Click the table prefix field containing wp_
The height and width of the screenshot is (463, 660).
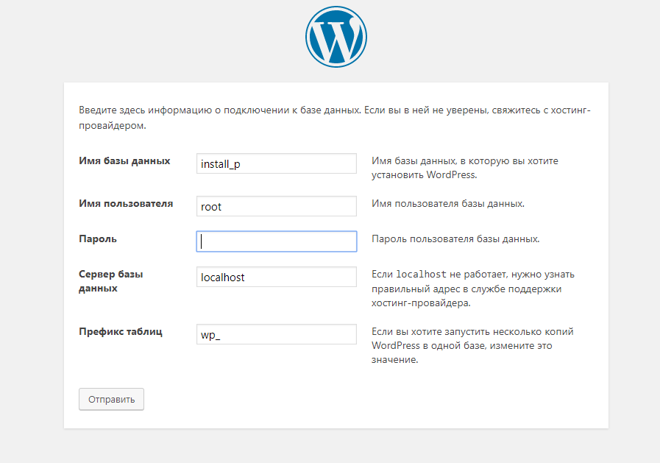tap(277, 334)
